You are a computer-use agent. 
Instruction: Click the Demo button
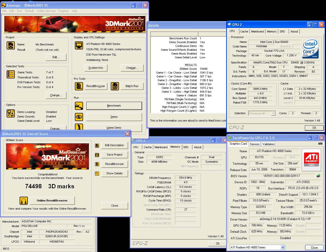tap(114, 117)
